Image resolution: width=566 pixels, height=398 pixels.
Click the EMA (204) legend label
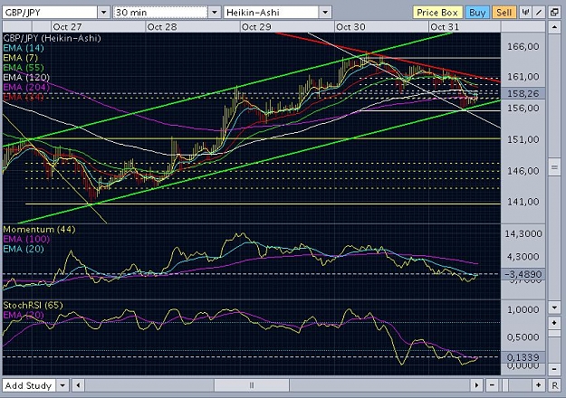pyautogui.click(x=26, y=87)
